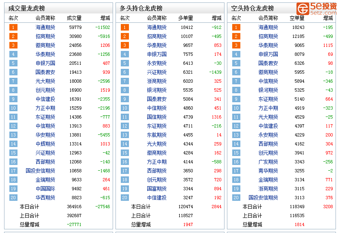The image size is (340, 233).
Task: Open 国泰君安 in the 空头持仓龙虎榜 table
Action: 268,63
